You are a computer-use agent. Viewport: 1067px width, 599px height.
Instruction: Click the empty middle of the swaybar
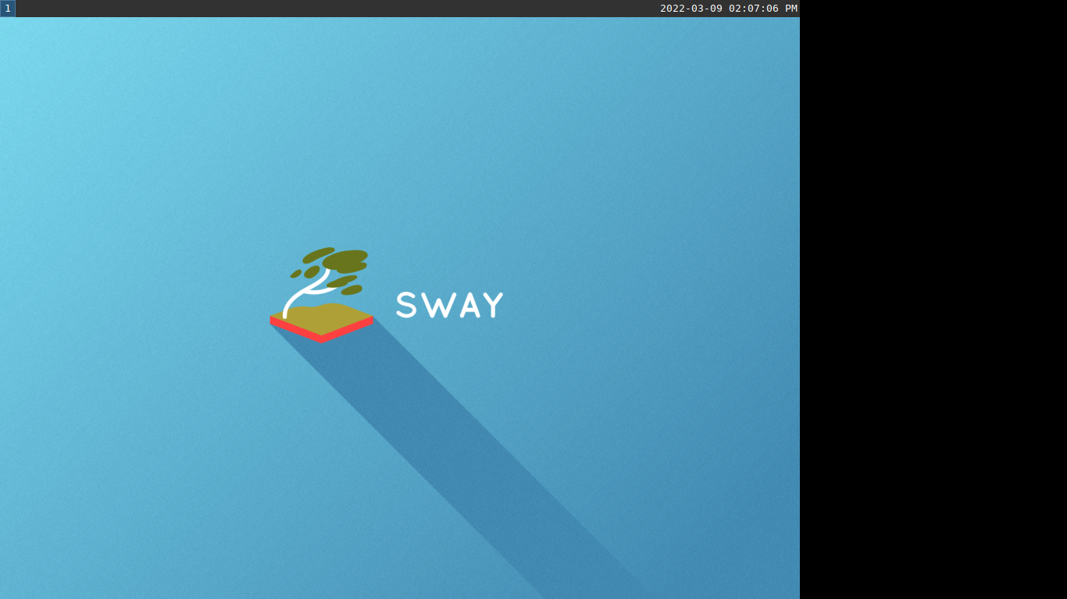[x=336, y=9]
